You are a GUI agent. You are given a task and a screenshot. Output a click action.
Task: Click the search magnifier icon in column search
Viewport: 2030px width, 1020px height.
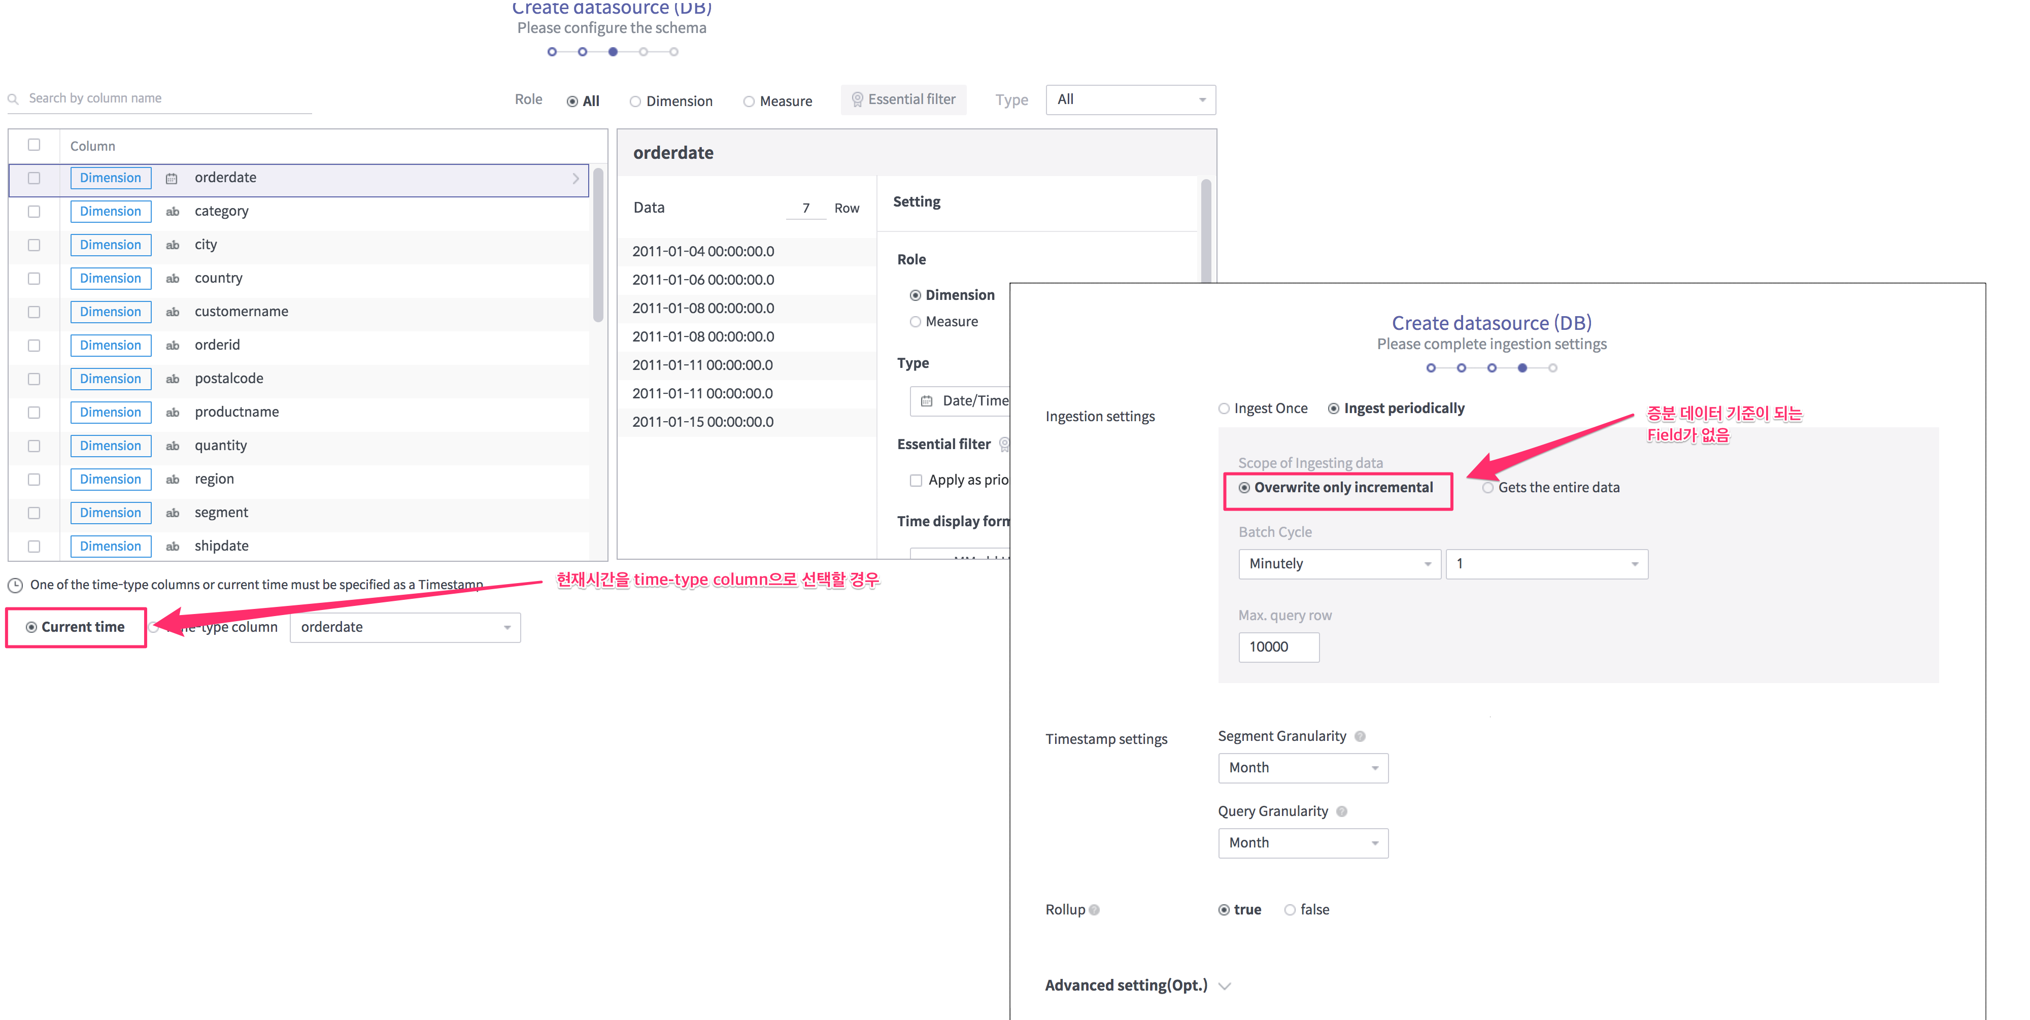click(x=13, y=98)
